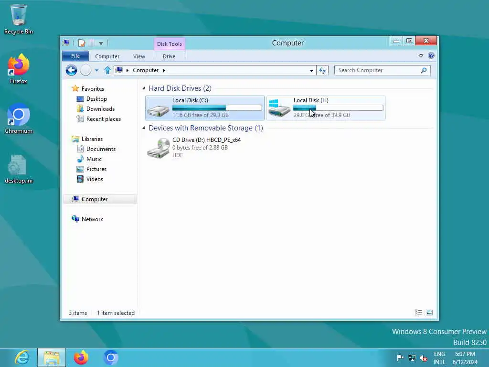
Task: Open the Drive ribbon tab
Action: pyautogui.click(x=169, y=56)
